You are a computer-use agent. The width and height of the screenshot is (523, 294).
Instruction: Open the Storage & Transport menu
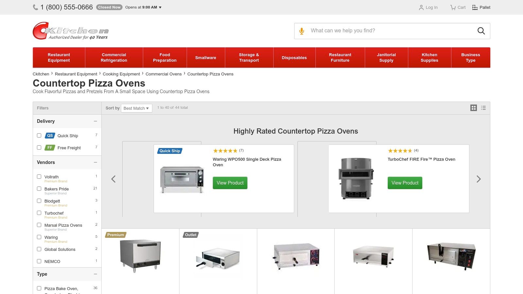coord(249,57)
